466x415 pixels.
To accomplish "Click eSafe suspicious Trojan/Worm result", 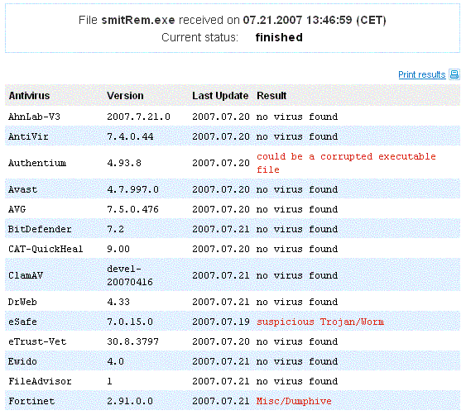I will [x=320, y=322].
